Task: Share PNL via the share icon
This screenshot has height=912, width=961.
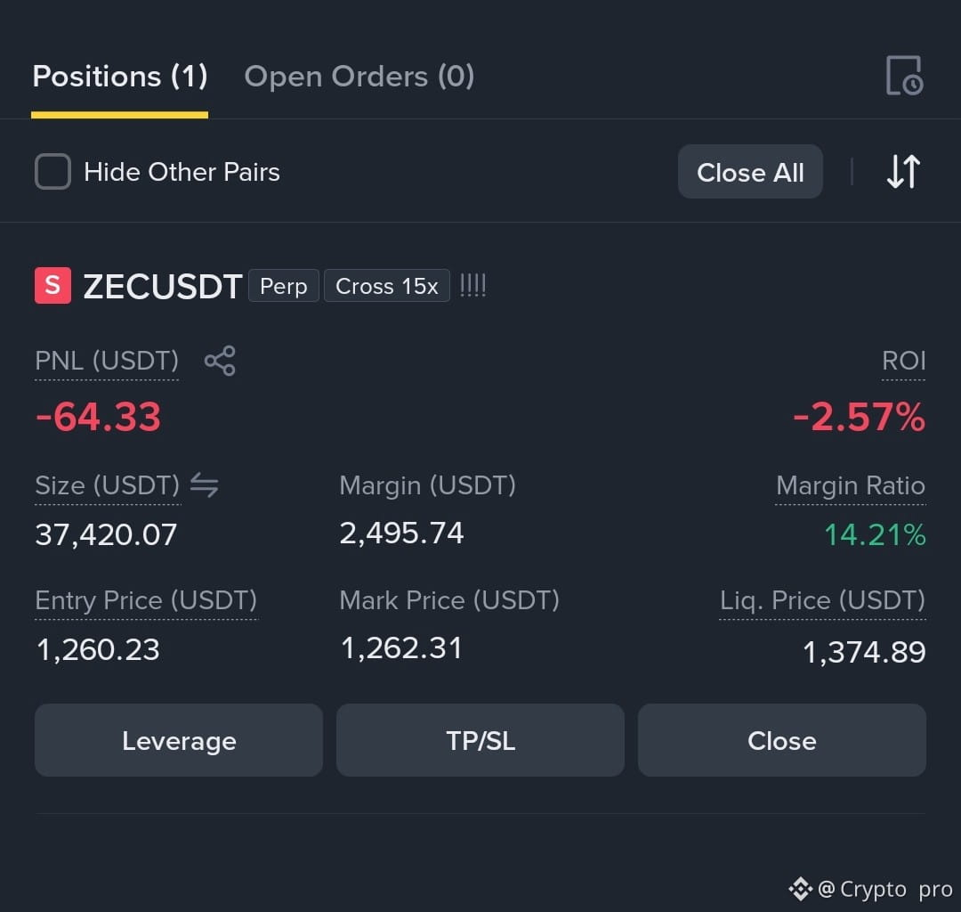Action: click(220, 361)
